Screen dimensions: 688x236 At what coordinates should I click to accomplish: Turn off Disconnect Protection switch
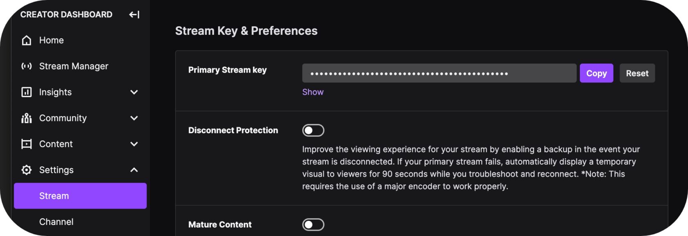[x=312, y=130]
